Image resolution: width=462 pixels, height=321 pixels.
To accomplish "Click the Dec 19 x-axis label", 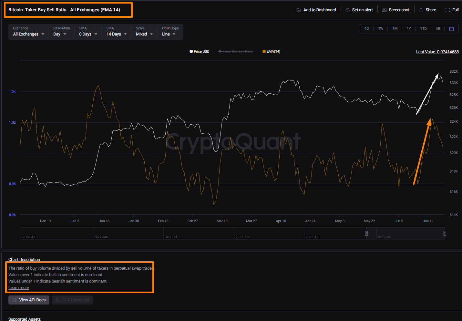I will point(45,221).
